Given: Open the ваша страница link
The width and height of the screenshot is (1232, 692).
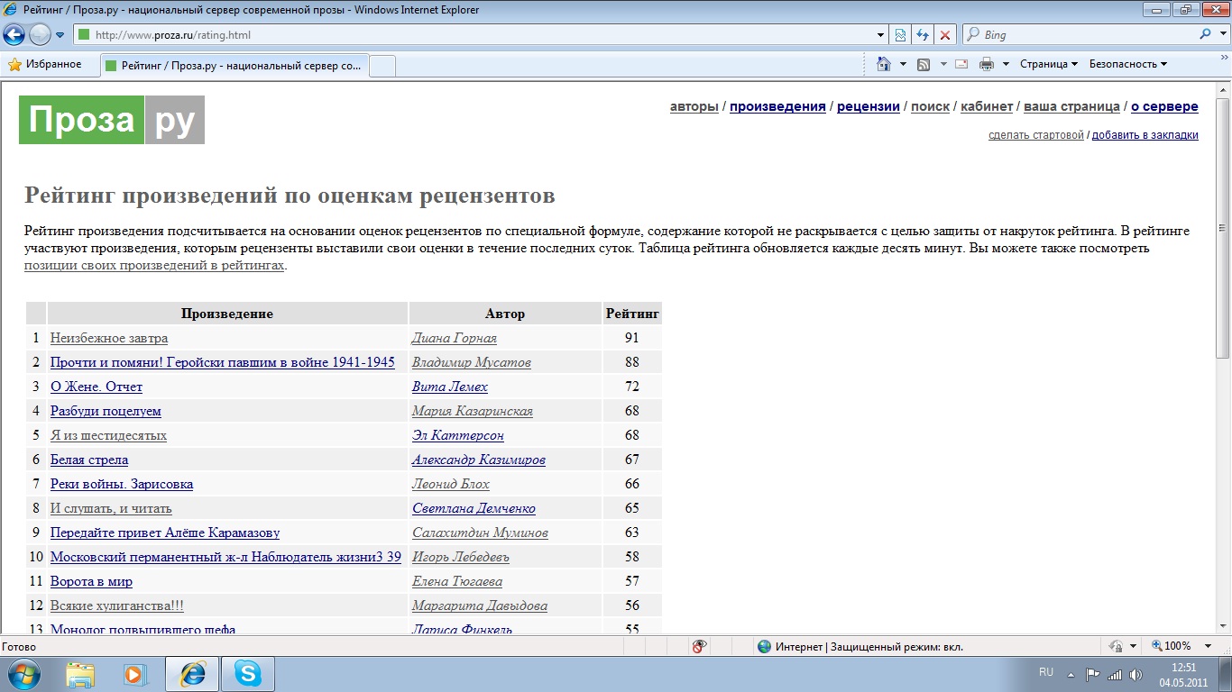Looking at the screenshot, I should (x=1071, y=106).
